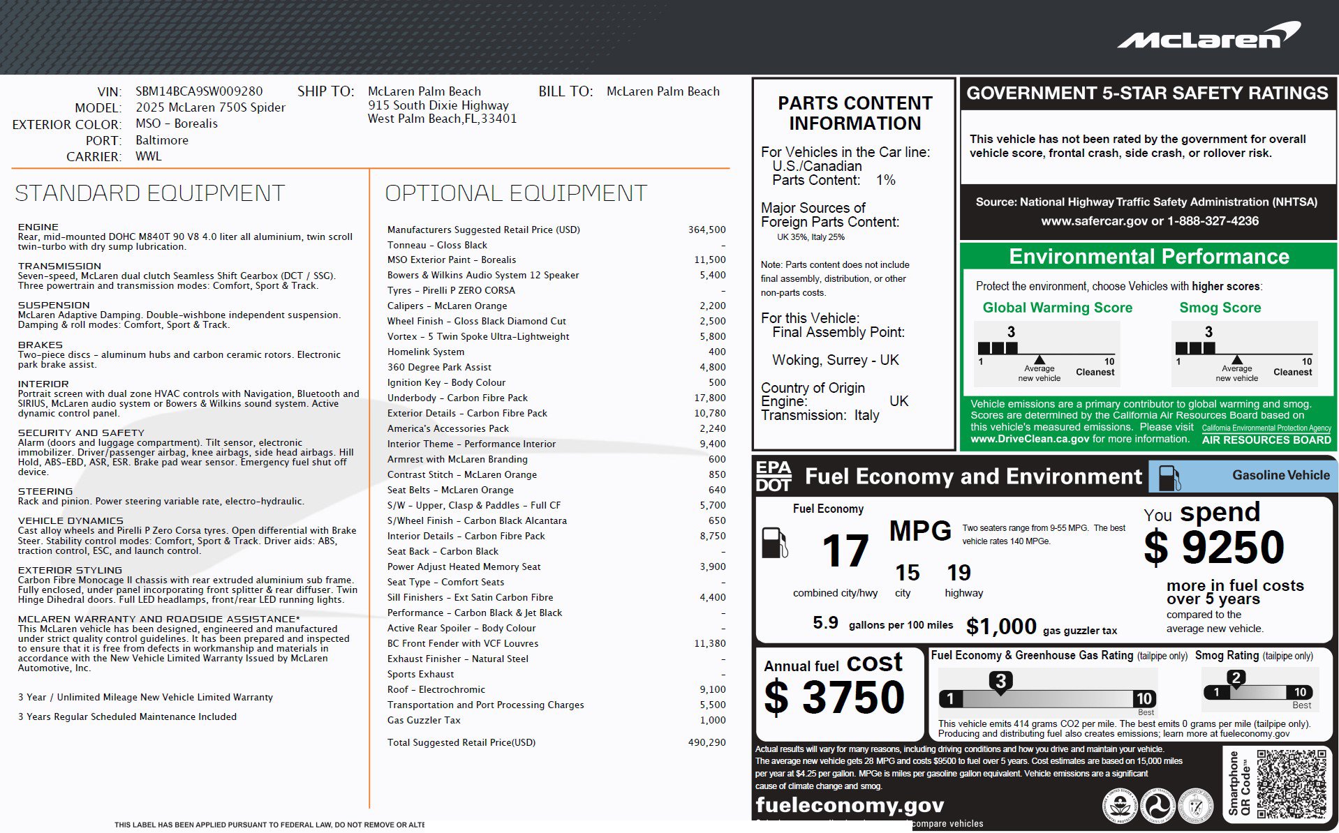Open the www.DriveClean.ca.gov link
Image resolution: width=1339 pixels, height=833 pixels.
[x=1030, y=439]
